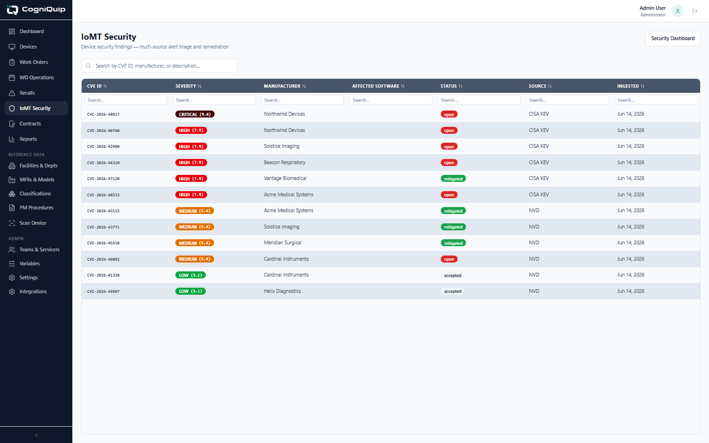The height and width of the screenshot is (443, 709).
Task: Navigate to Contracts page
Action: click(36, 124)
